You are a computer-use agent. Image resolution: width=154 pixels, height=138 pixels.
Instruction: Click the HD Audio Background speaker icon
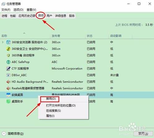click(8, 82)
